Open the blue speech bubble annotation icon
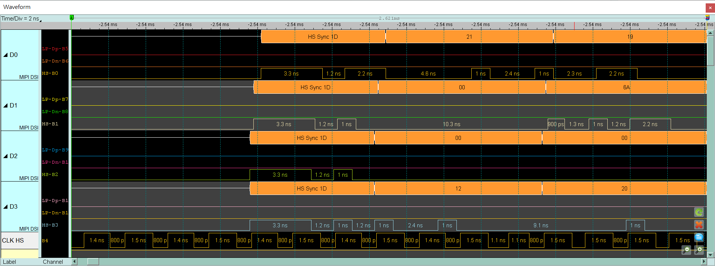Viewport: 715px width, 266px height. [699, 237]
